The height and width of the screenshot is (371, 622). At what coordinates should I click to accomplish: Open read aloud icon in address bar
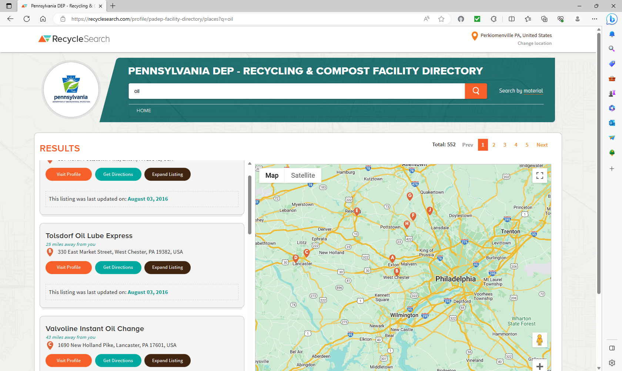pyautogui.click(x=427, y=19)
